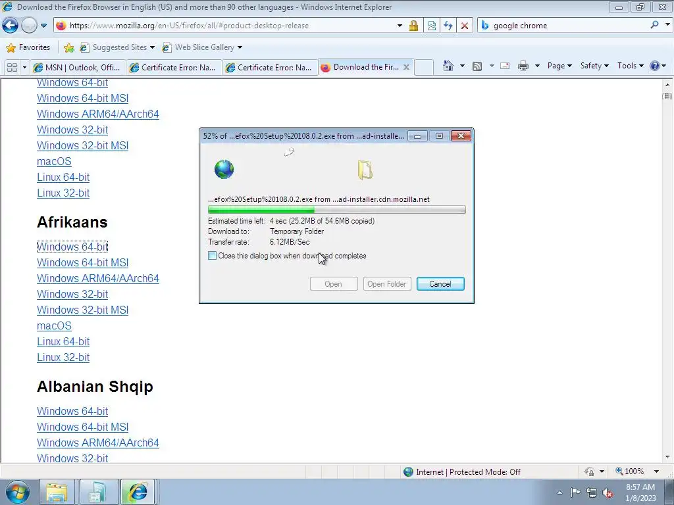Screen dimensions: 674x505
Task: Click the muted volume tray icon
Action: (x=608, y=493)
